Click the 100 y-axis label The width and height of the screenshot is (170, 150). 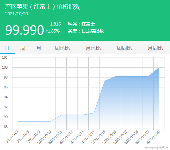tap(5, 67)
